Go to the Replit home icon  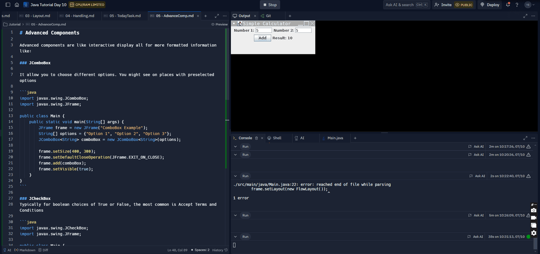[17, 5]
